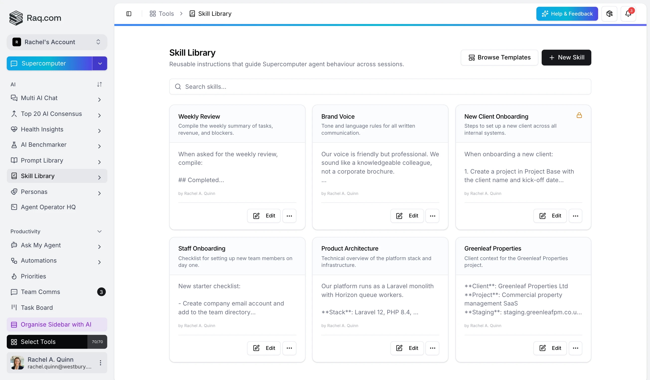Edit the Brand Voice skill
Screen dimensions: 650x380
(x=407, y=216)
